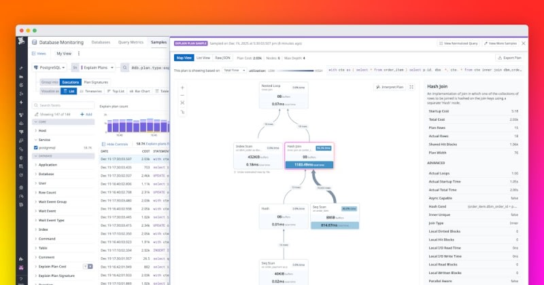Open the Raw JSON tab
This screenshot has height=285, width=544.
pyautogui.click(x=224, y=58)
